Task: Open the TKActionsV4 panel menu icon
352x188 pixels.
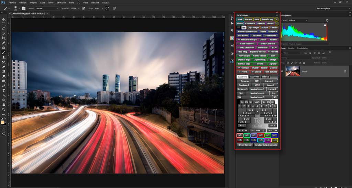Action: click(x=277, y=15)
